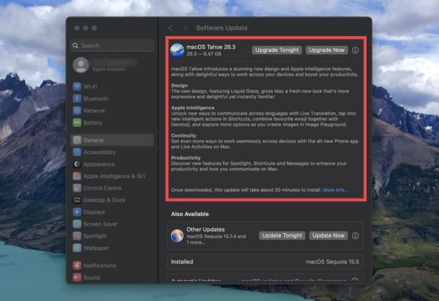Open Wi-Fi settings icon in sidebar
This screenshot has width=439, height=301.
(x=77, y=87)
